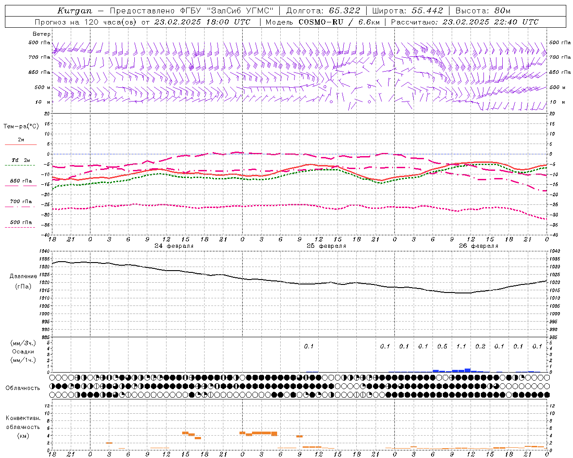The width and height of the screenshot is (573, 458).
Task: Click the 24 февраля date label
Action: click(x=174, y=246)
